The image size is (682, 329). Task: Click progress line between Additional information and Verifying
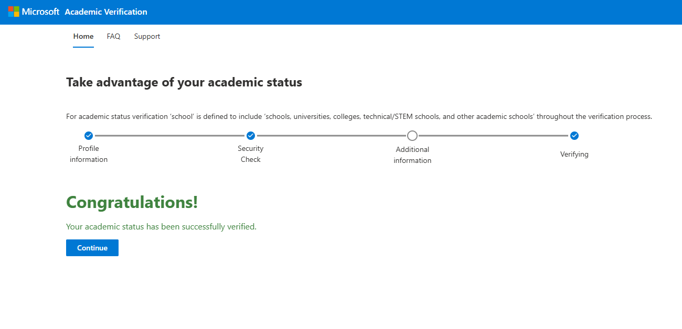click(493, 136)
